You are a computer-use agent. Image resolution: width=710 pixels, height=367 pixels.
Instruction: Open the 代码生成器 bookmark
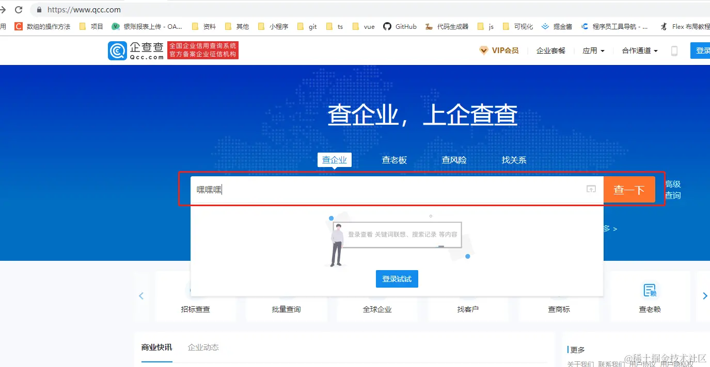447,26
